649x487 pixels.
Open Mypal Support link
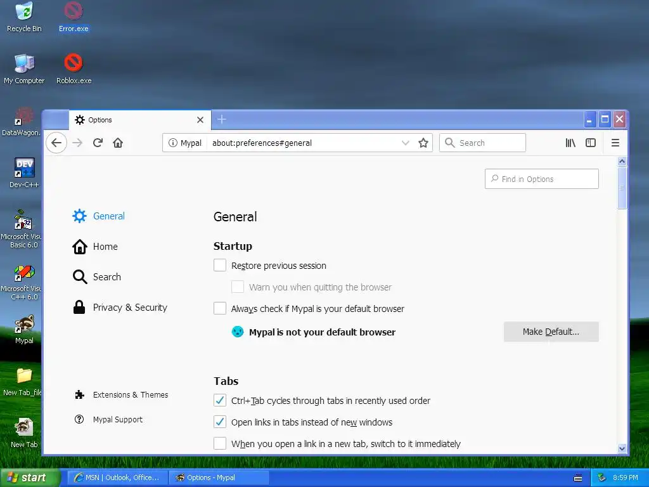[x=108, y=420]
